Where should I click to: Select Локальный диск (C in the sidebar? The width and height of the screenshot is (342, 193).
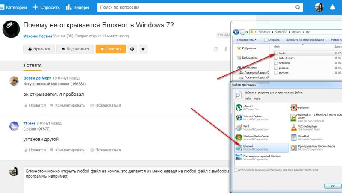(254, 72)
